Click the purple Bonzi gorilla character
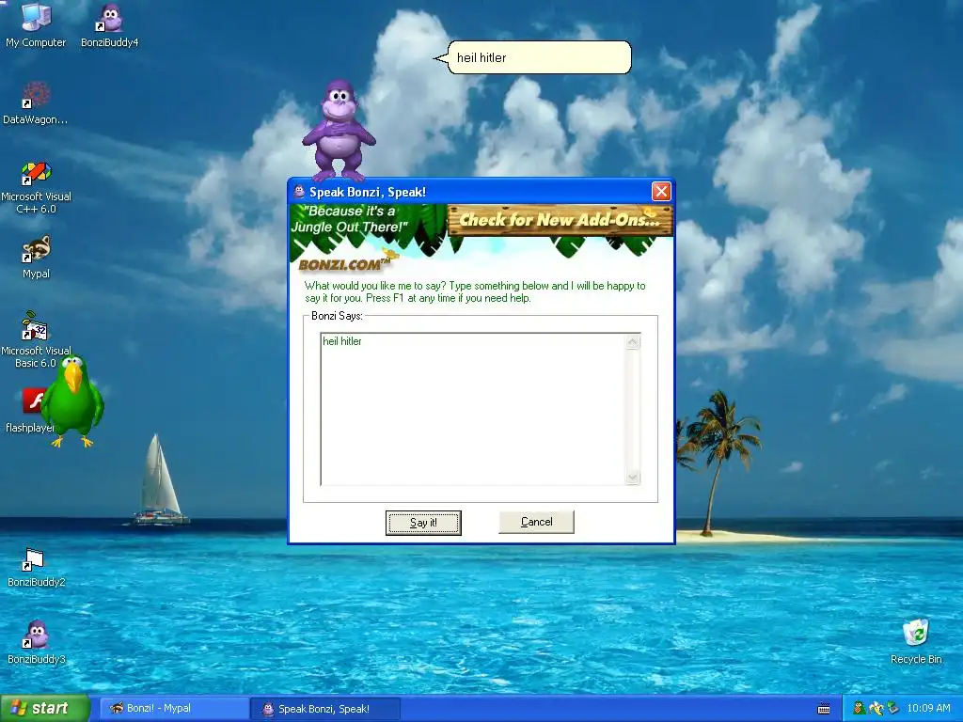This screenshot has width=963, height=722. pyautogui.click(x=338, y=129)
